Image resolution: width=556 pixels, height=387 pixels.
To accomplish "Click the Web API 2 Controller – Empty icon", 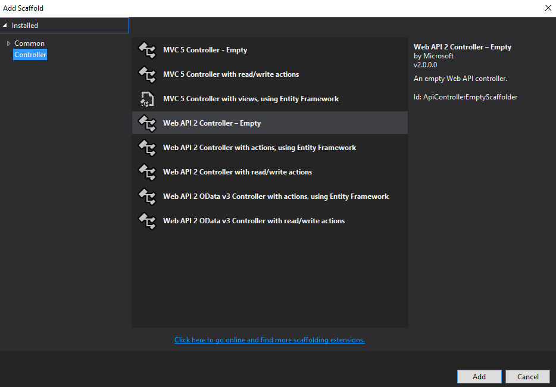I will [x=147, y=123].
